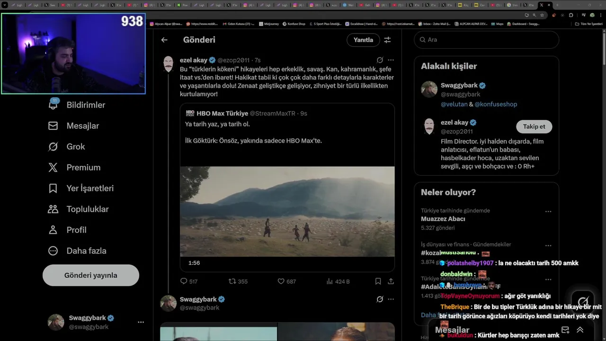Click the Grok icon on Swaggybark's reply
606x341 pixels.
[x=380, y=299]
